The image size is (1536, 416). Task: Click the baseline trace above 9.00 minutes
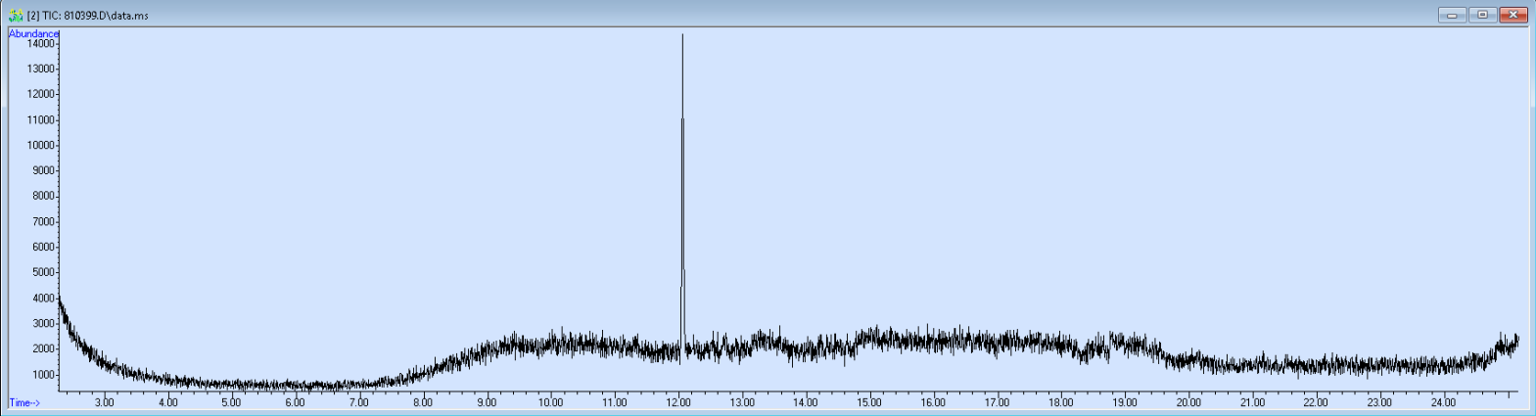tap(487, 349)
